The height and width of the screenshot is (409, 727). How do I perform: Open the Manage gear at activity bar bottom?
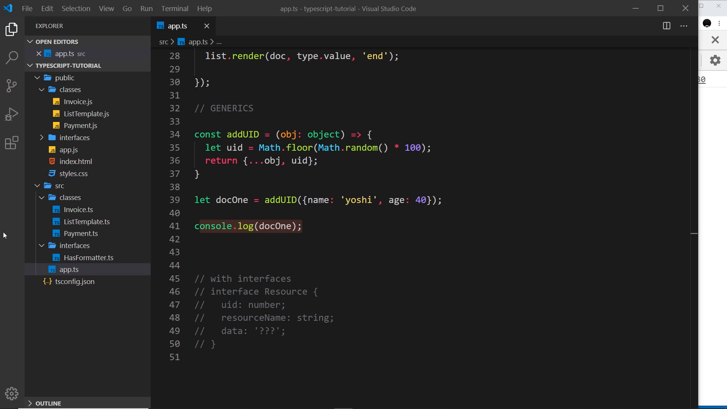point(12,394)
